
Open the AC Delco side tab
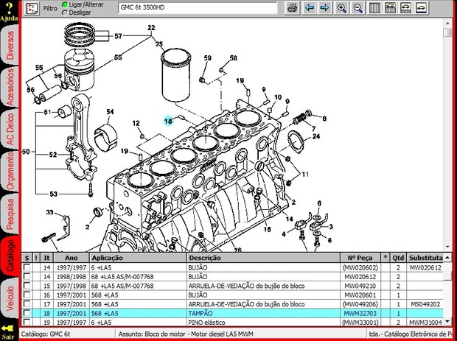[10, 130]
